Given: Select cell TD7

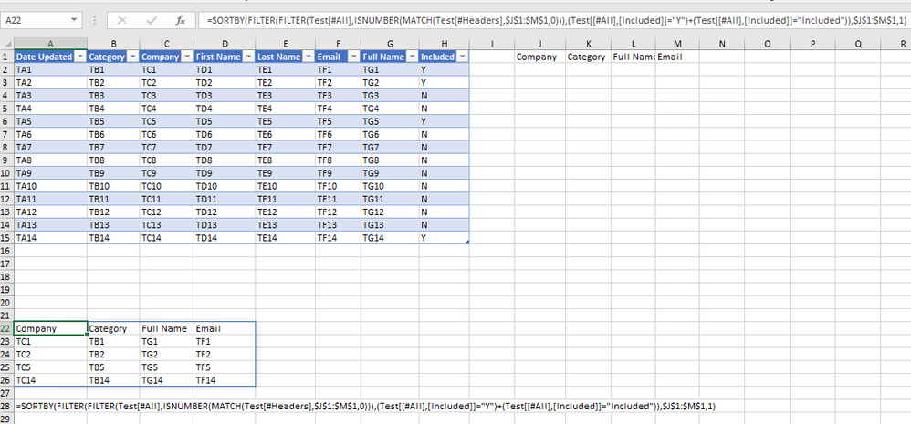Looking at the screenshot, I should (x=225, y=148).
